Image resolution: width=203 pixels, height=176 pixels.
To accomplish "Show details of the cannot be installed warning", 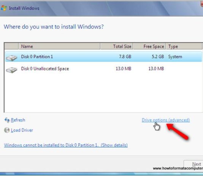I will [66, 145].
